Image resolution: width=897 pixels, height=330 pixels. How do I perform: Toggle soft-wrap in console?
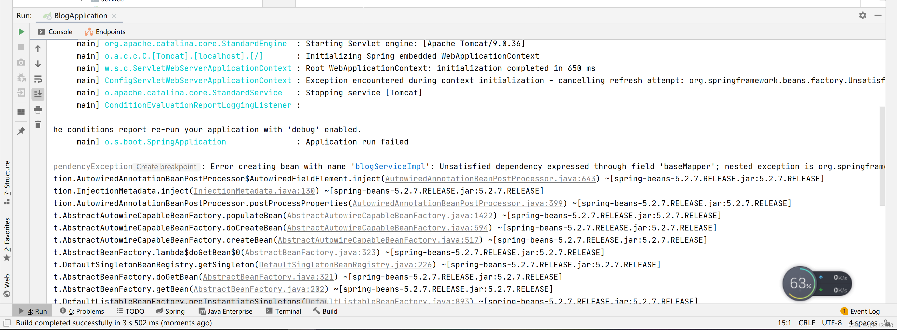click(x=38, y=79)
